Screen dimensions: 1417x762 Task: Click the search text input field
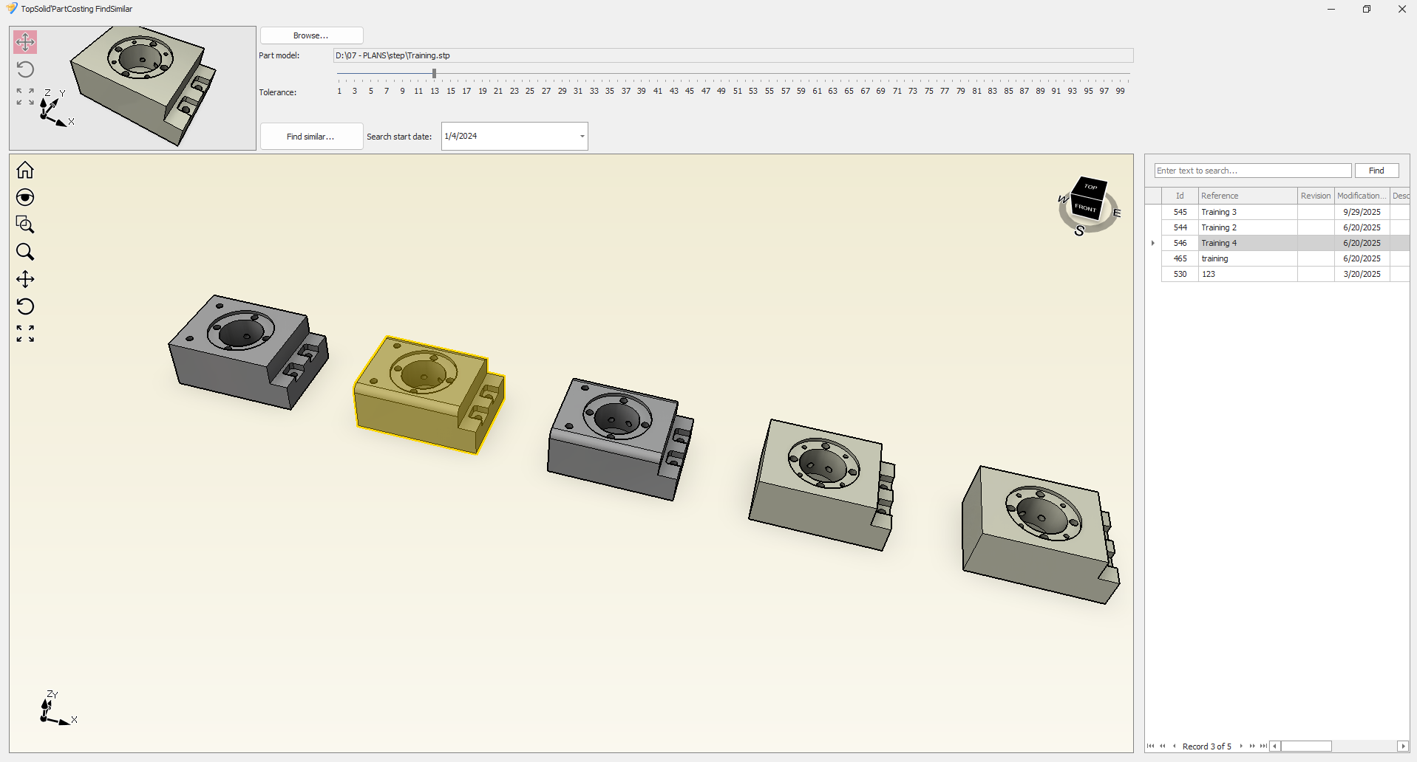pos(1252,171)
